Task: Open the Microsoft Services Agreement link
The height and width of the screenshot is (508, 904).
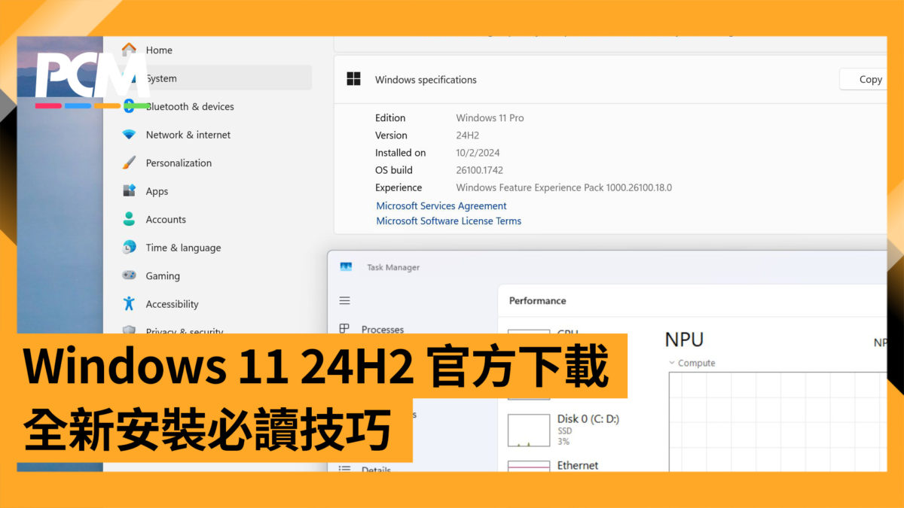Action: click(x=441, y=205)
